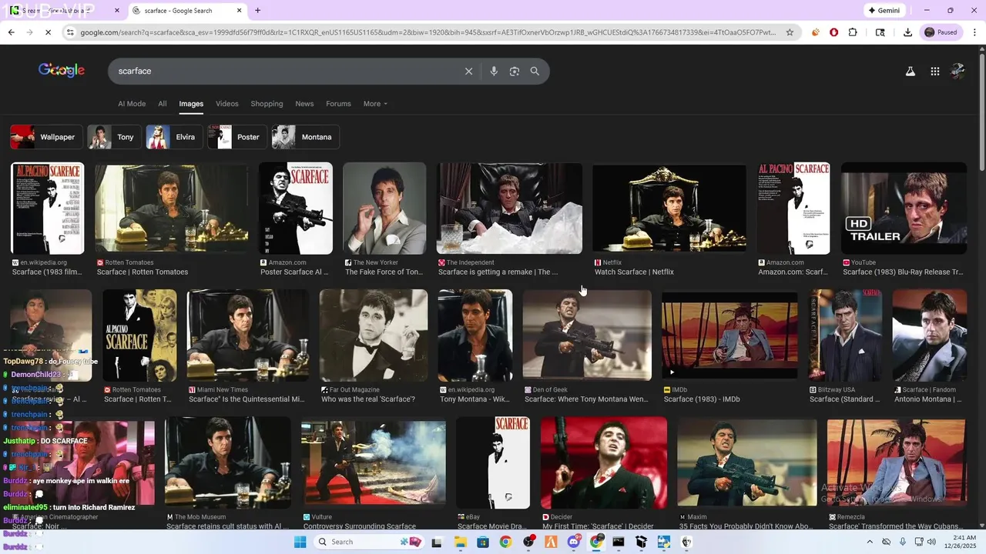This screenshot has height=554, width=986.
Task: Open the Google apps grid
Action: coord(934,71)
